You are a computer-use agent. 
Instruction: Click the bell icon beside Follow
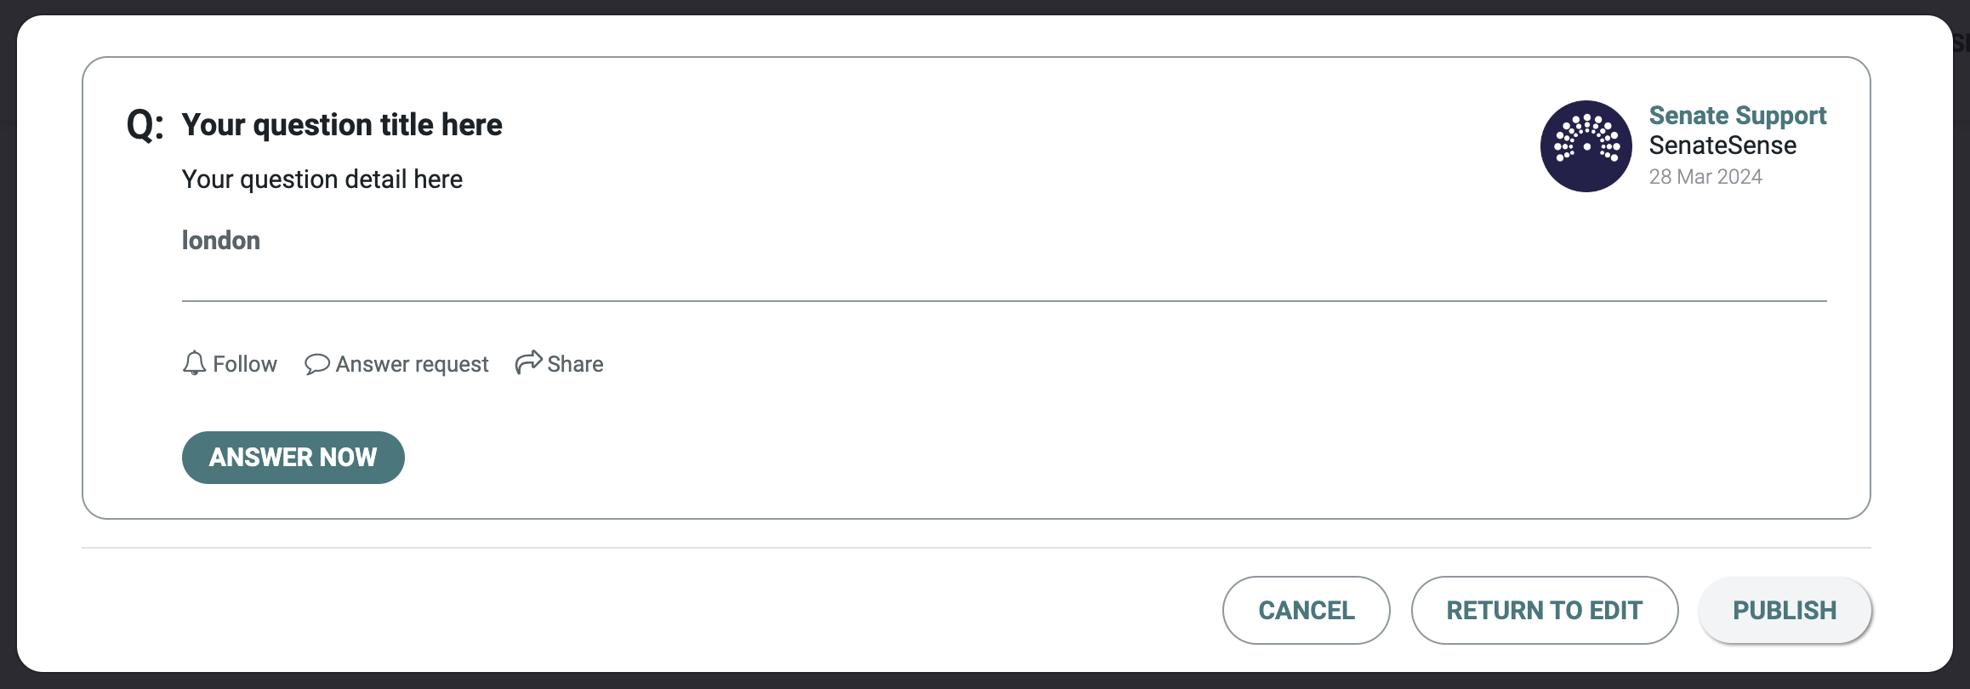[194, 363]
